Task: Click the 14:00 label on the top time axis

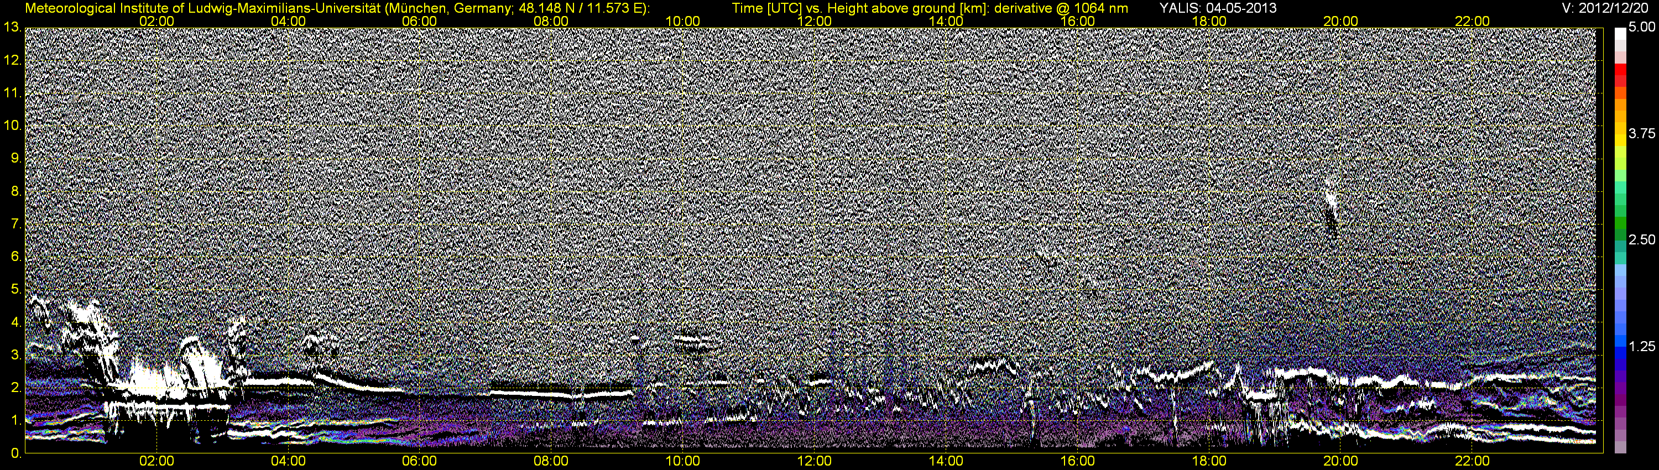Action: coord(946,21)
